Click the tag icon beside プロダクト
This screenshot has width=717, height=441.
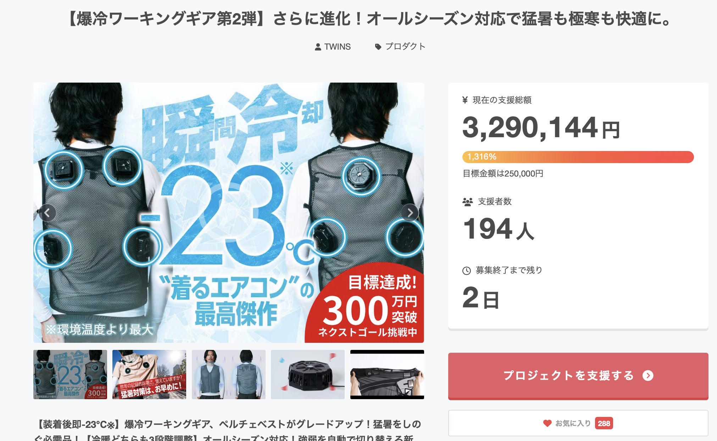click(378, 47)
